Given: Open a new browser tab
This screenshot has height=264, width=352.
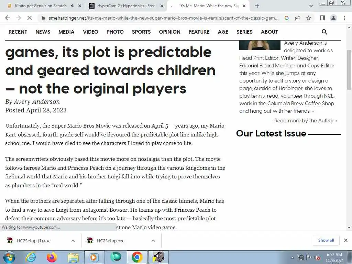Looking at the screenshot, I should coord(257,6).
